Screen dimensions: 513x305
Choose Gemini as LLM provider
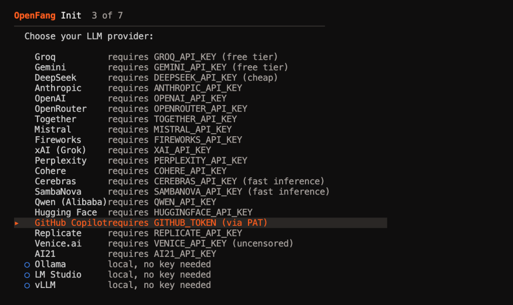50,67
